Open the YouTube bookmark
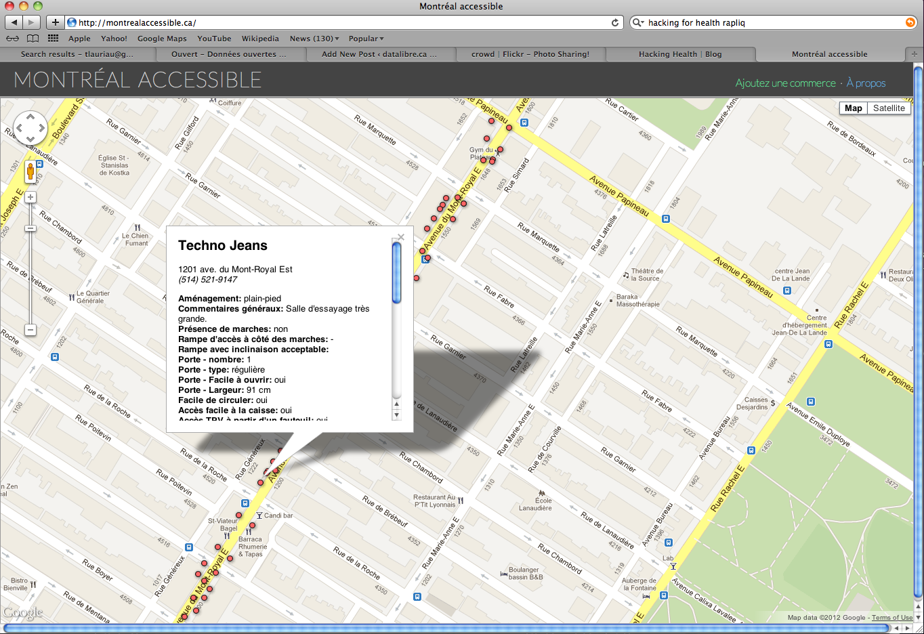This screenshot has height=634, width=924. (214, 39)
